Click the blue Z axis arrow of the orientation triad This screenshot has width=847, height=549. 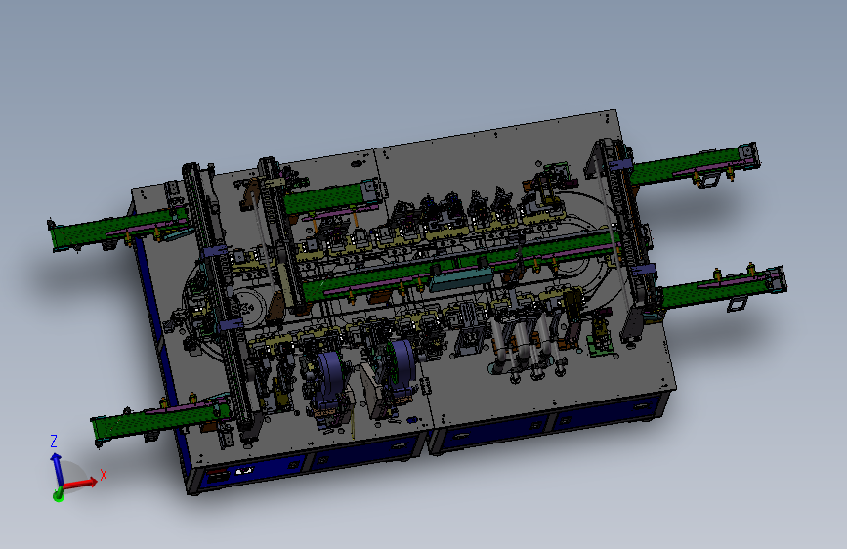coord(57,469)
